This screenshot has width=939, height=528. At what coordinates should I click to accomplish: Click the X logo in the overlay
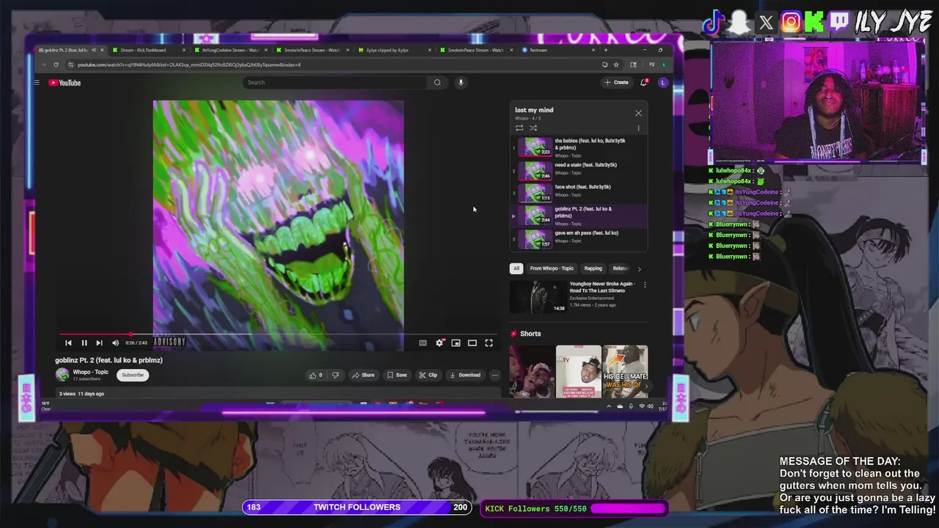tap(766, 23)
